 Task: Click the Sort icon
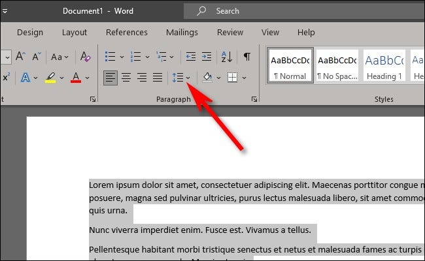pyautogui.click(x=226, y=57)
